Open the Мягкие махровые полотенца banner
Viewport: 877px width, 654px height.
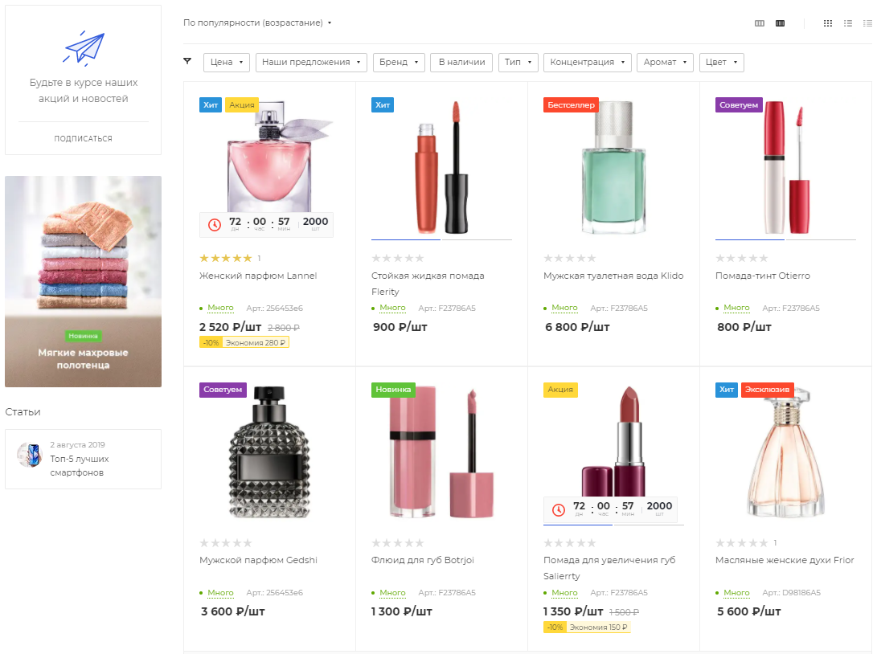point(84,281)
